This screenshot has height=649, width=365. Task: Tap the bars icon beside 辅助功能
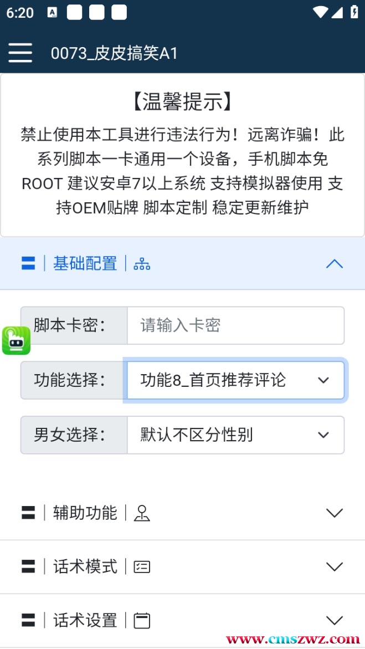28,513
